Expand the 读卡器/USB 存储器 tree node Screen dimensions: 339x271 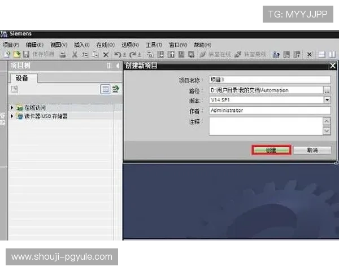[12, 116]
